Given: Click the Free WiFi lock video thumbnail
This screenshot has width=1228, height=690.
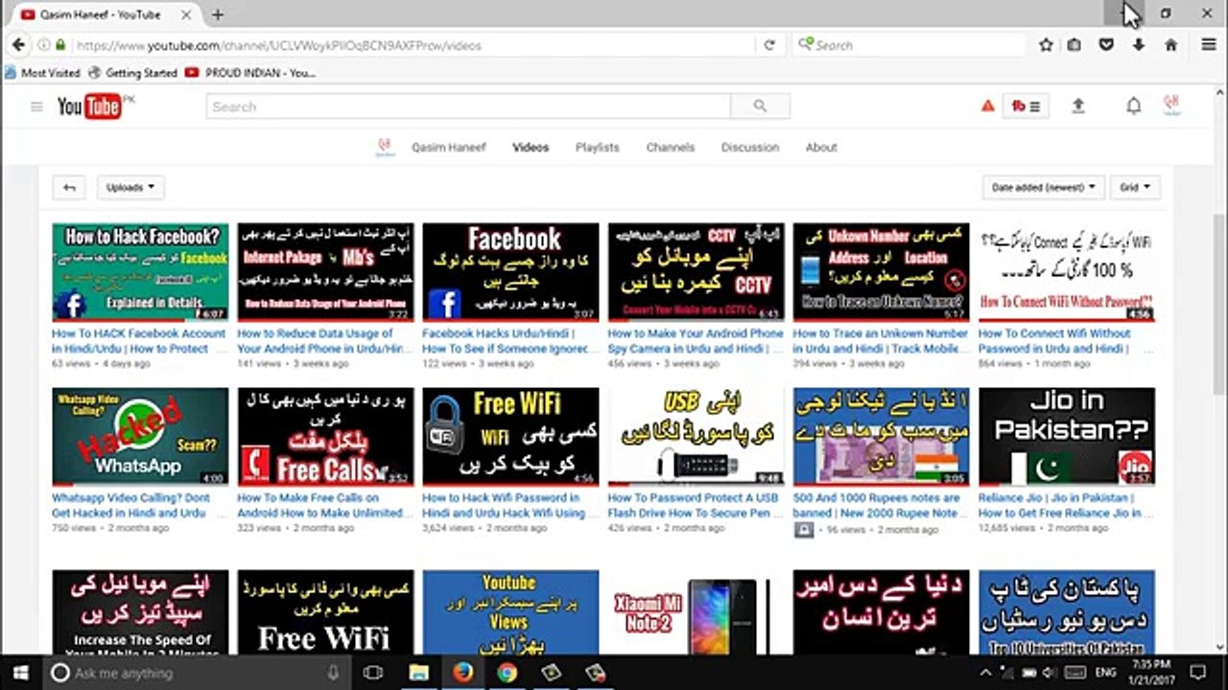Looking at the screenshot, I should (510, 437).
